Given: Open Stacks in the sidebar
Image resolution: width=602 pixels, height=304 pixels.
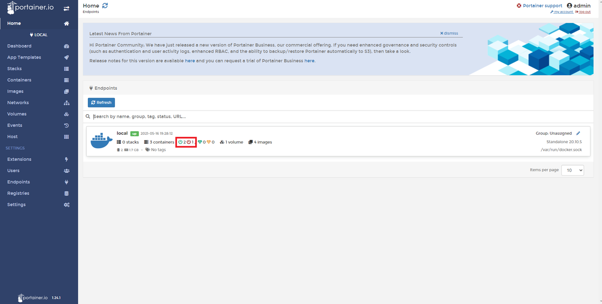Looking at the screenshot, I should [x=15, y=69].
